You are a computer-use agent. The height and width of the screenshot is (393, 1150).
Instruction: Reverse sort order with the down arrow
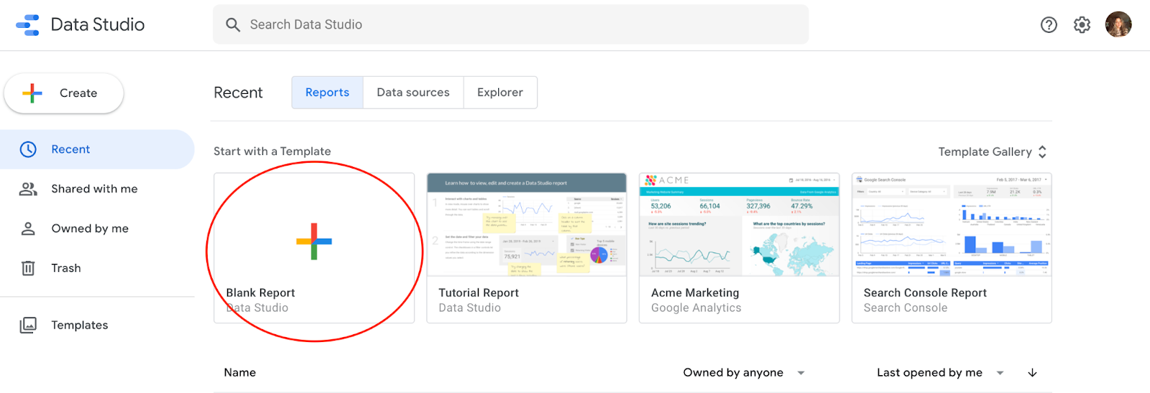1032,373
